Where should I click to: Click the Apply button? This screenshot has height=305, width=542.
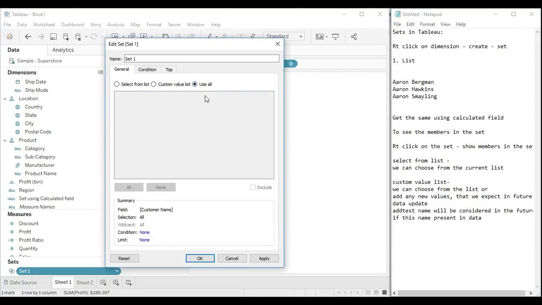click(264, 258)
